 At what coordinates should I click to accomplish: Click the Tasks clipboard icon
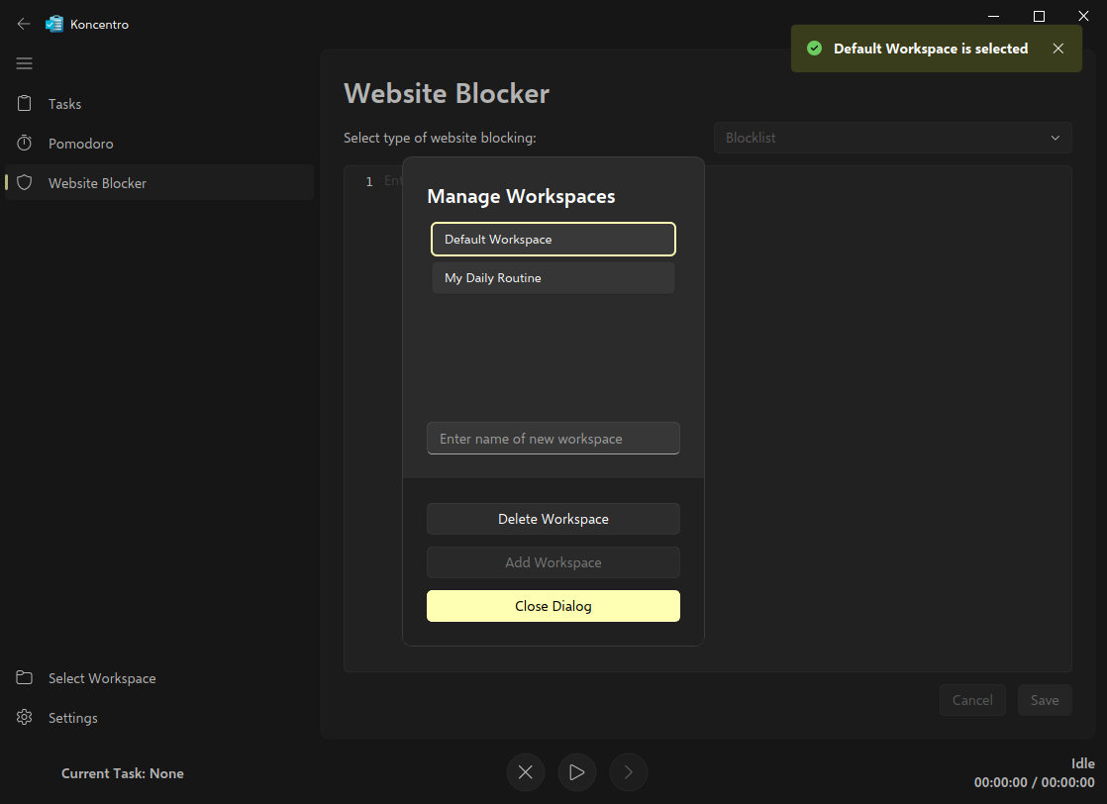tap(25, 104)
